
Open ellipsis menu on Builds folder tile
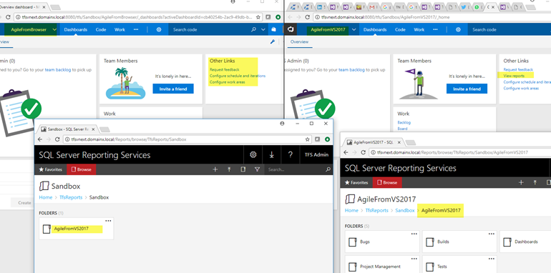[492, 234]
